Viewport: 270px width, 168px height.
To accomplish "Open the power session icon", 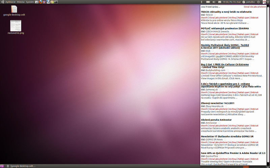I will [x=258, y=2].
